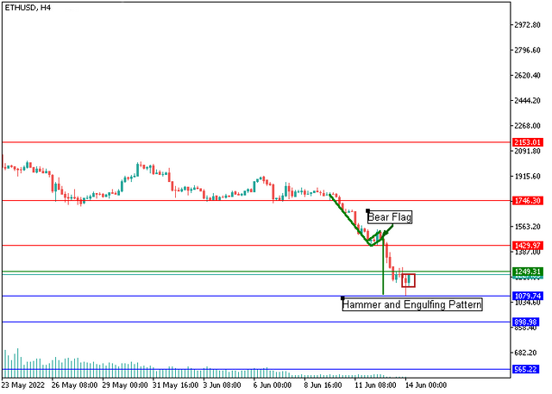
Task: Click the ETHUSD, H4 chart title
Action: 28,8
